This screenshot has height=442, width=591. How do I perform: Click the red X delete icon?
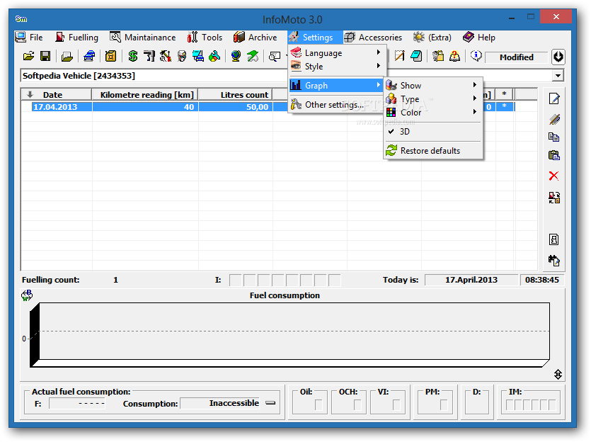click(553, 176)
